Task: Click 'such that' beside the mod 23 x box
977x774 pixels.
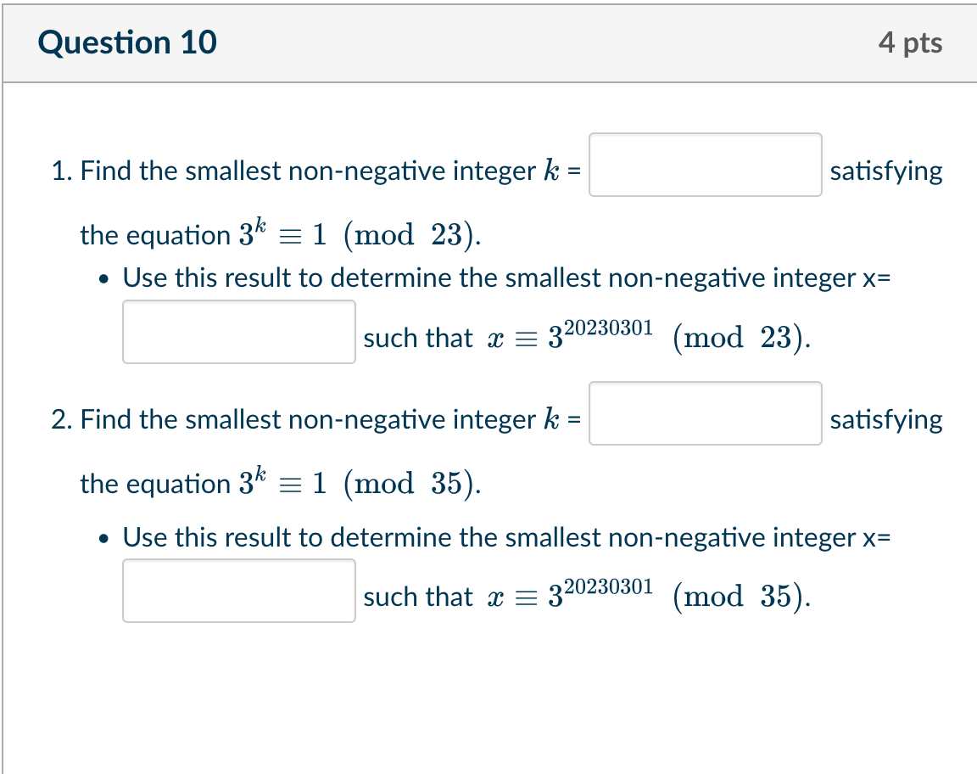Action: (x=418, y=338)
